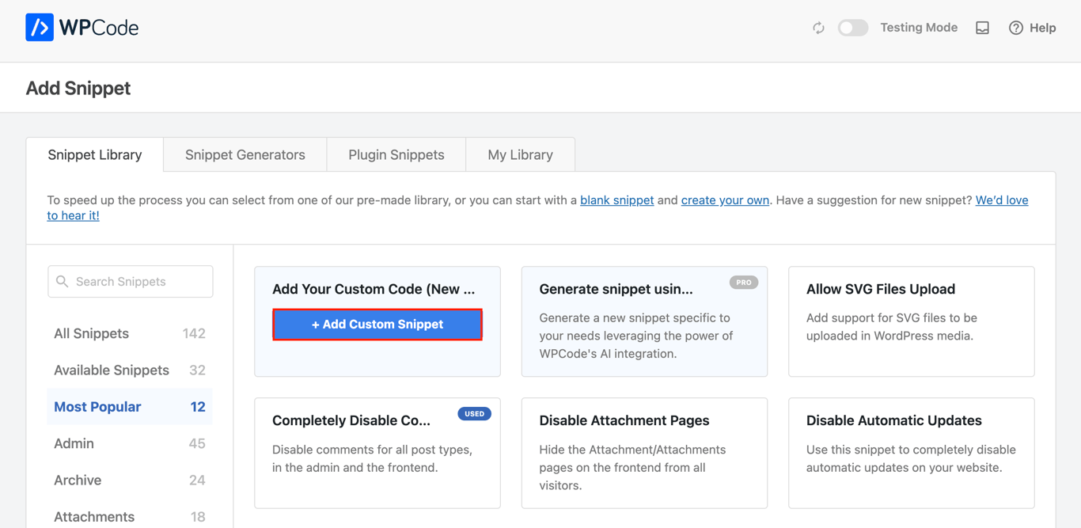The image size is (1081, 528).
Task: Click the We'd love to hear it link
Action: pyautogui.click(x=1002, y=199)
